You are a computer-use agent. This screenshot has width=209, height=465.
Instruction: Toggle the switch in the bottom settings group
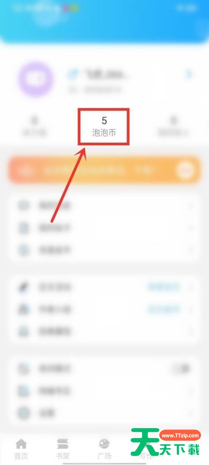[x=181, y=369]
